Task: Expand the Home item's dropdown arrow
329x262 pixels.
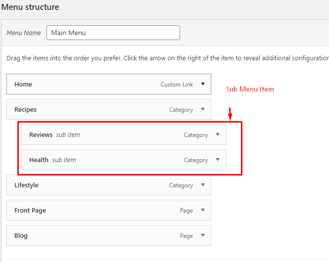Action: tap(203, 84)
